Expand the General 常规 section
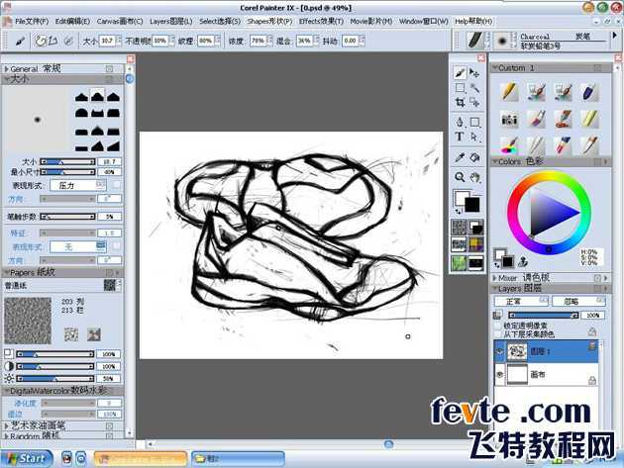The height and width of the screenshot is (468, 624). pos(6,69)
